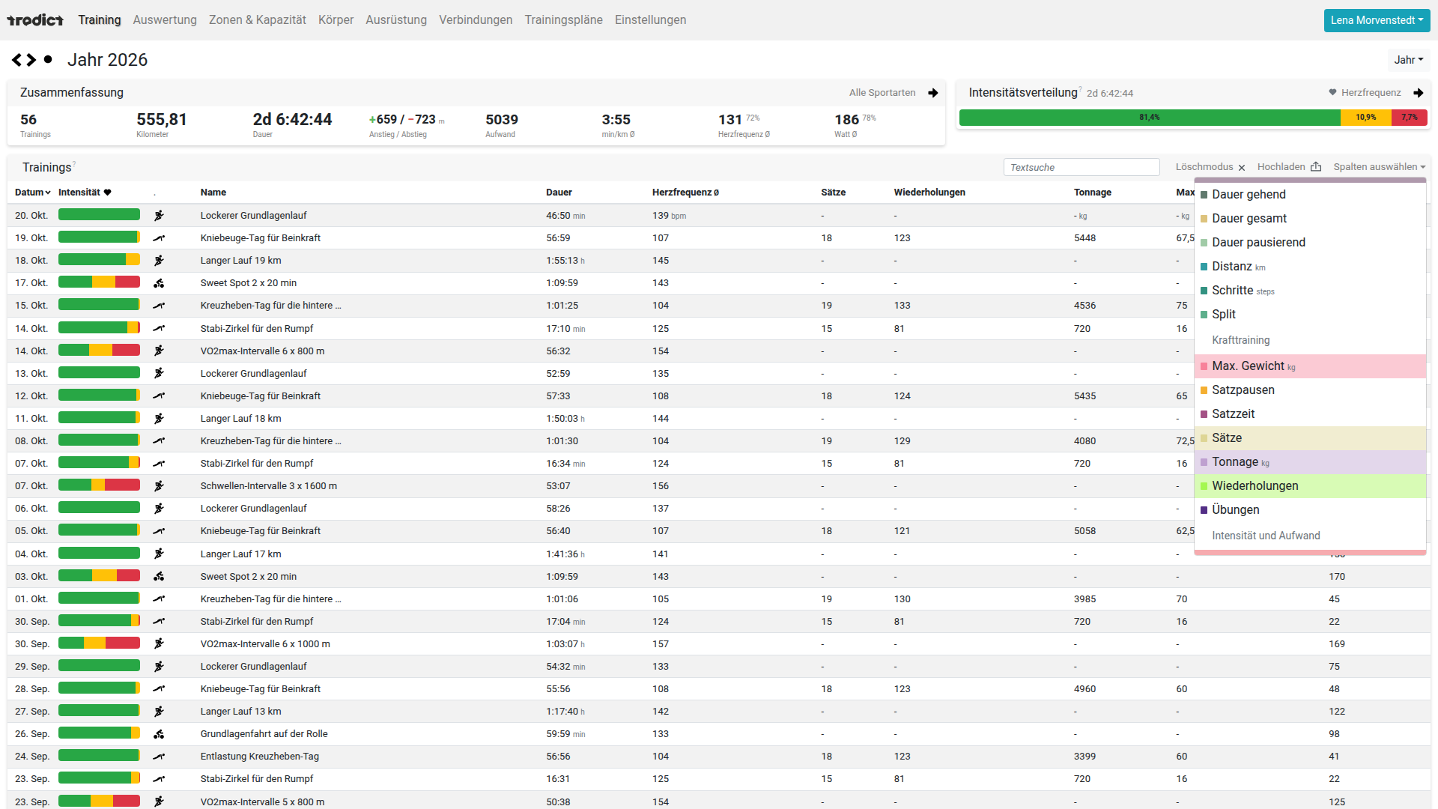Open Zonen & Kapazität tab
The width and height of the screenshot is (1438, 809).
click(x=258, y=20)
